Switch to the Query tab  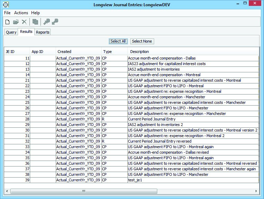pyautogui.click(x=11, y=32)
